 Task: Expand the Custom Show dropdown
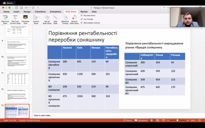coord(36,19)
